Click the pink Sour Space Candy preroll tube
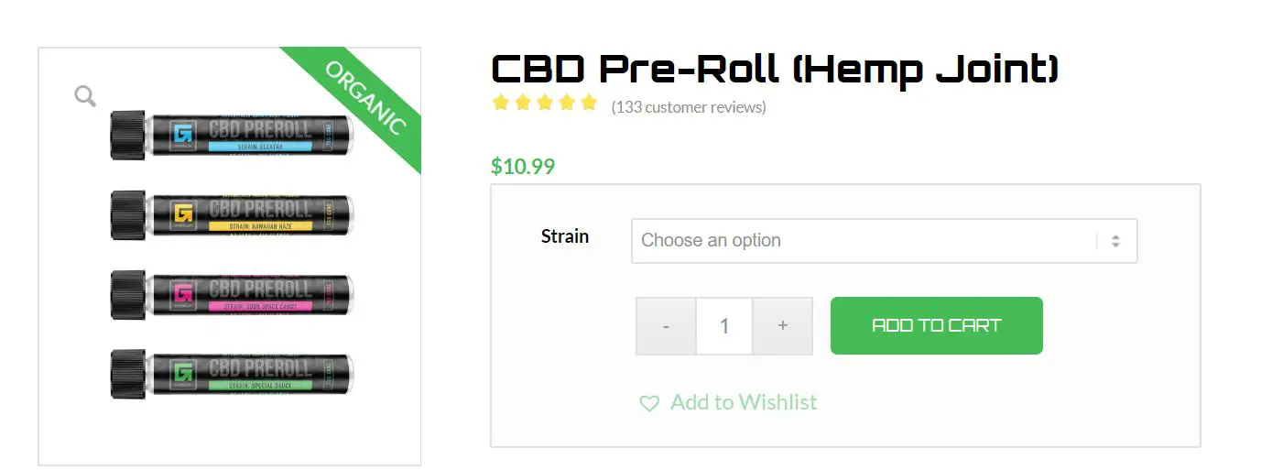Viewport: 1283px width, 470px height. (x=232, y=295)
